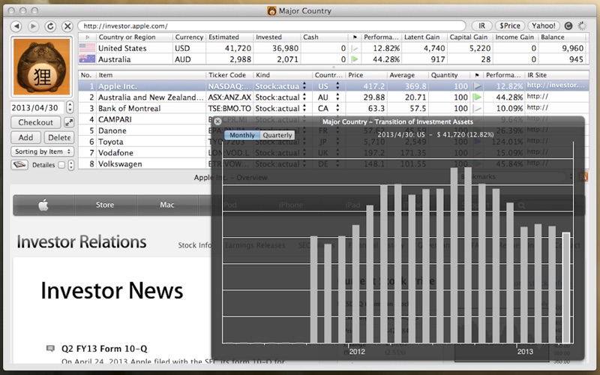Click the Apple logo in site navigation

(x=43, y=205)
